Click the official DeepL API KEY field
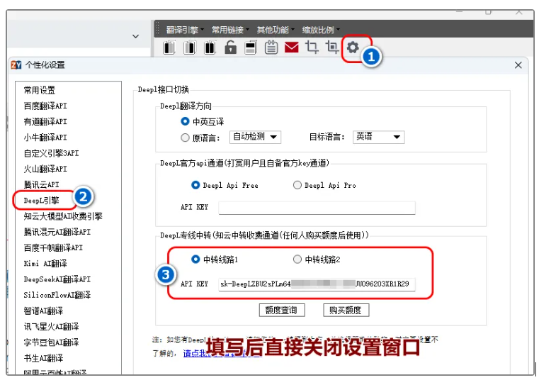The image size is (539, 380). [317, 208]
